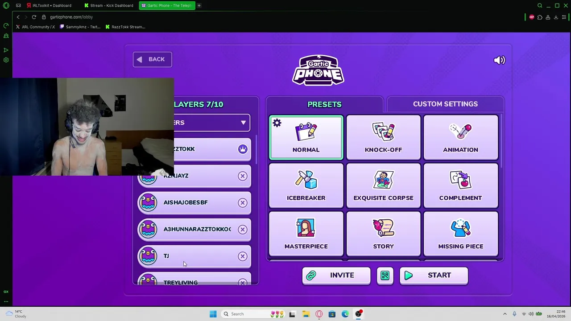Open the ABP adblocker extension
Viewport: 571px width, 321px height.
click(x=532, y=17)
